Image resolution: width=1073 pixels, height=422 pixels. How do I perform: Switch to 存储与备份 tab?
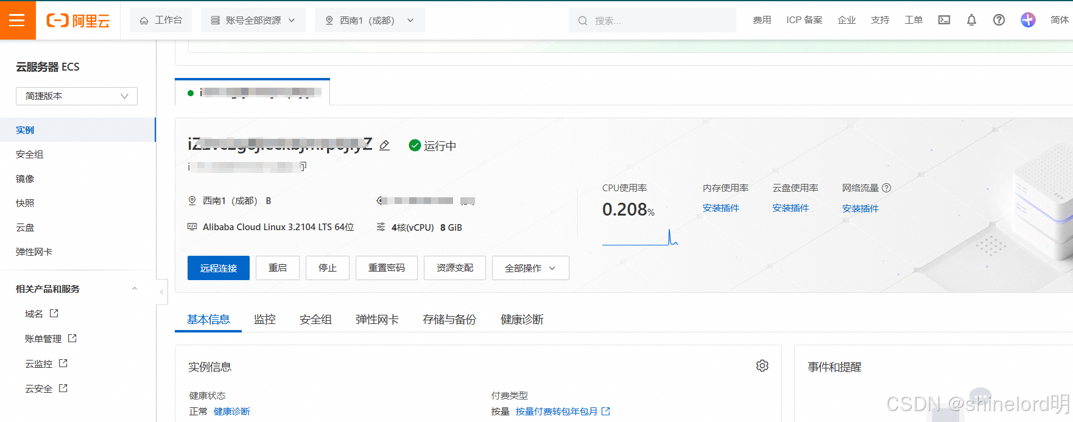(449, 320)
